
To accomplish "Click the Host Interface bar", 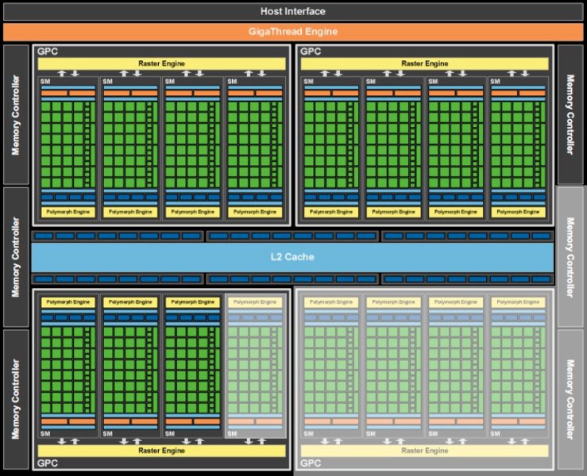I will 293,12.
